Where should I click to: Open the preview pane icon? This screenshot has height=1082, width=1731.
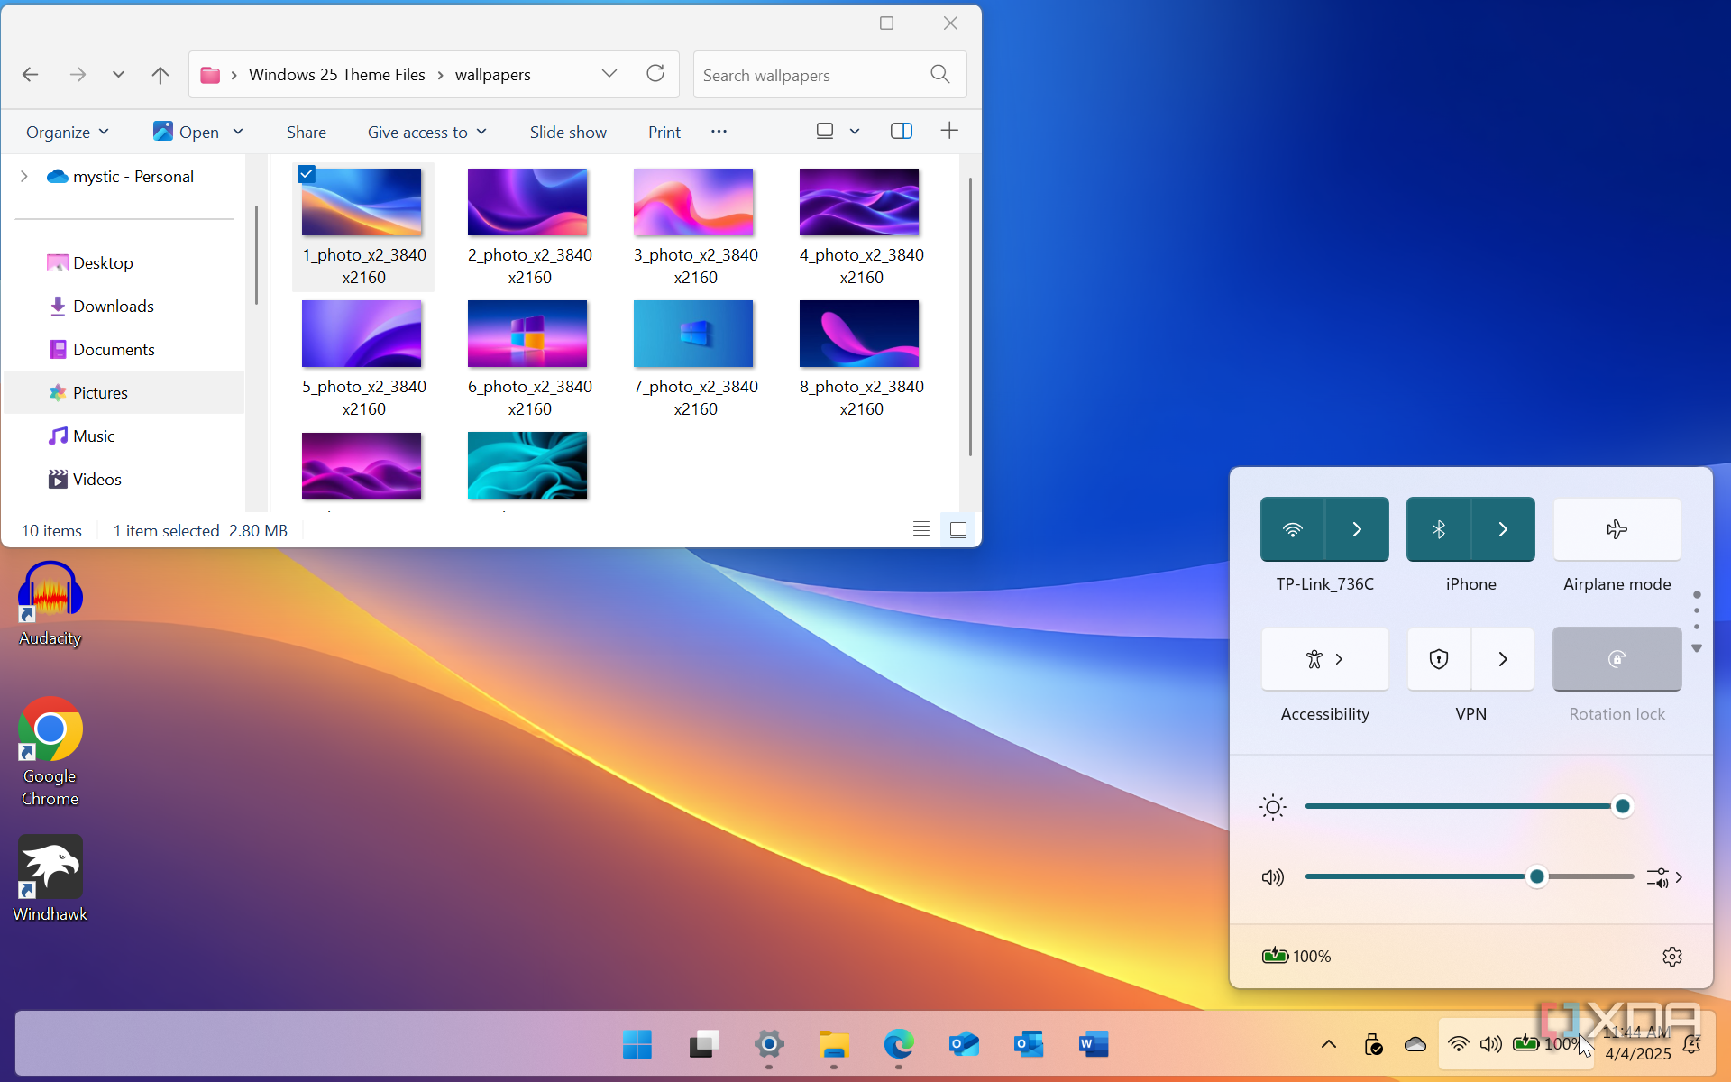[x=902, y=132]
